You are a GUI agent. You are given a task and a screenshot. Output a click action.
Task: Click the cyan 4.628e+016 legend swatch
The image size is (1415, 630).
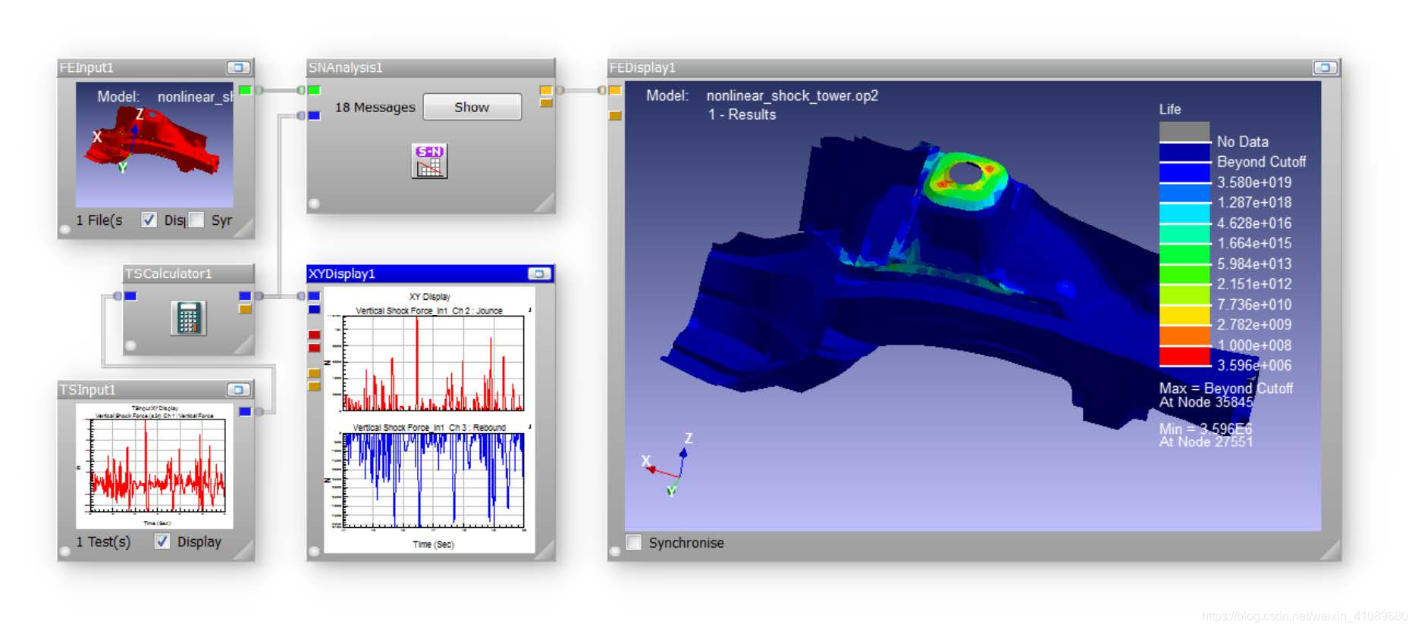1184,214
